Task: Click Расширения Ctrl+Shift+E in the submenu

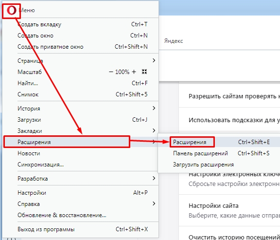Action: tap(219, 142)
